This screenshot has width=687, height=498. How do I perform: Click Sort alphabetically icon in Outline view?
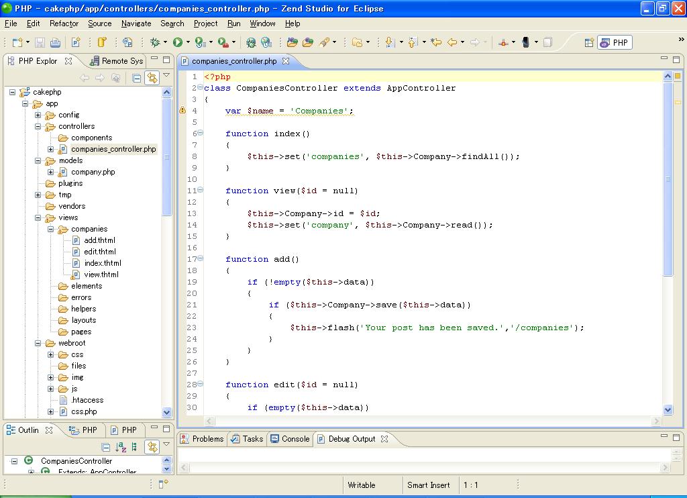click(121, 447)
